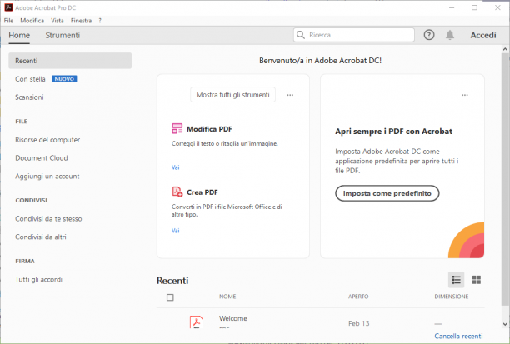Open the Help question mark icon

pyautogui.click(x=428, y=35)
